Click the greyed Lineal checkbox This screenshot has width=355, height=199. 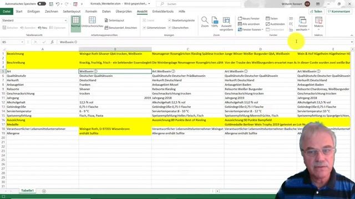pos(144,20)
